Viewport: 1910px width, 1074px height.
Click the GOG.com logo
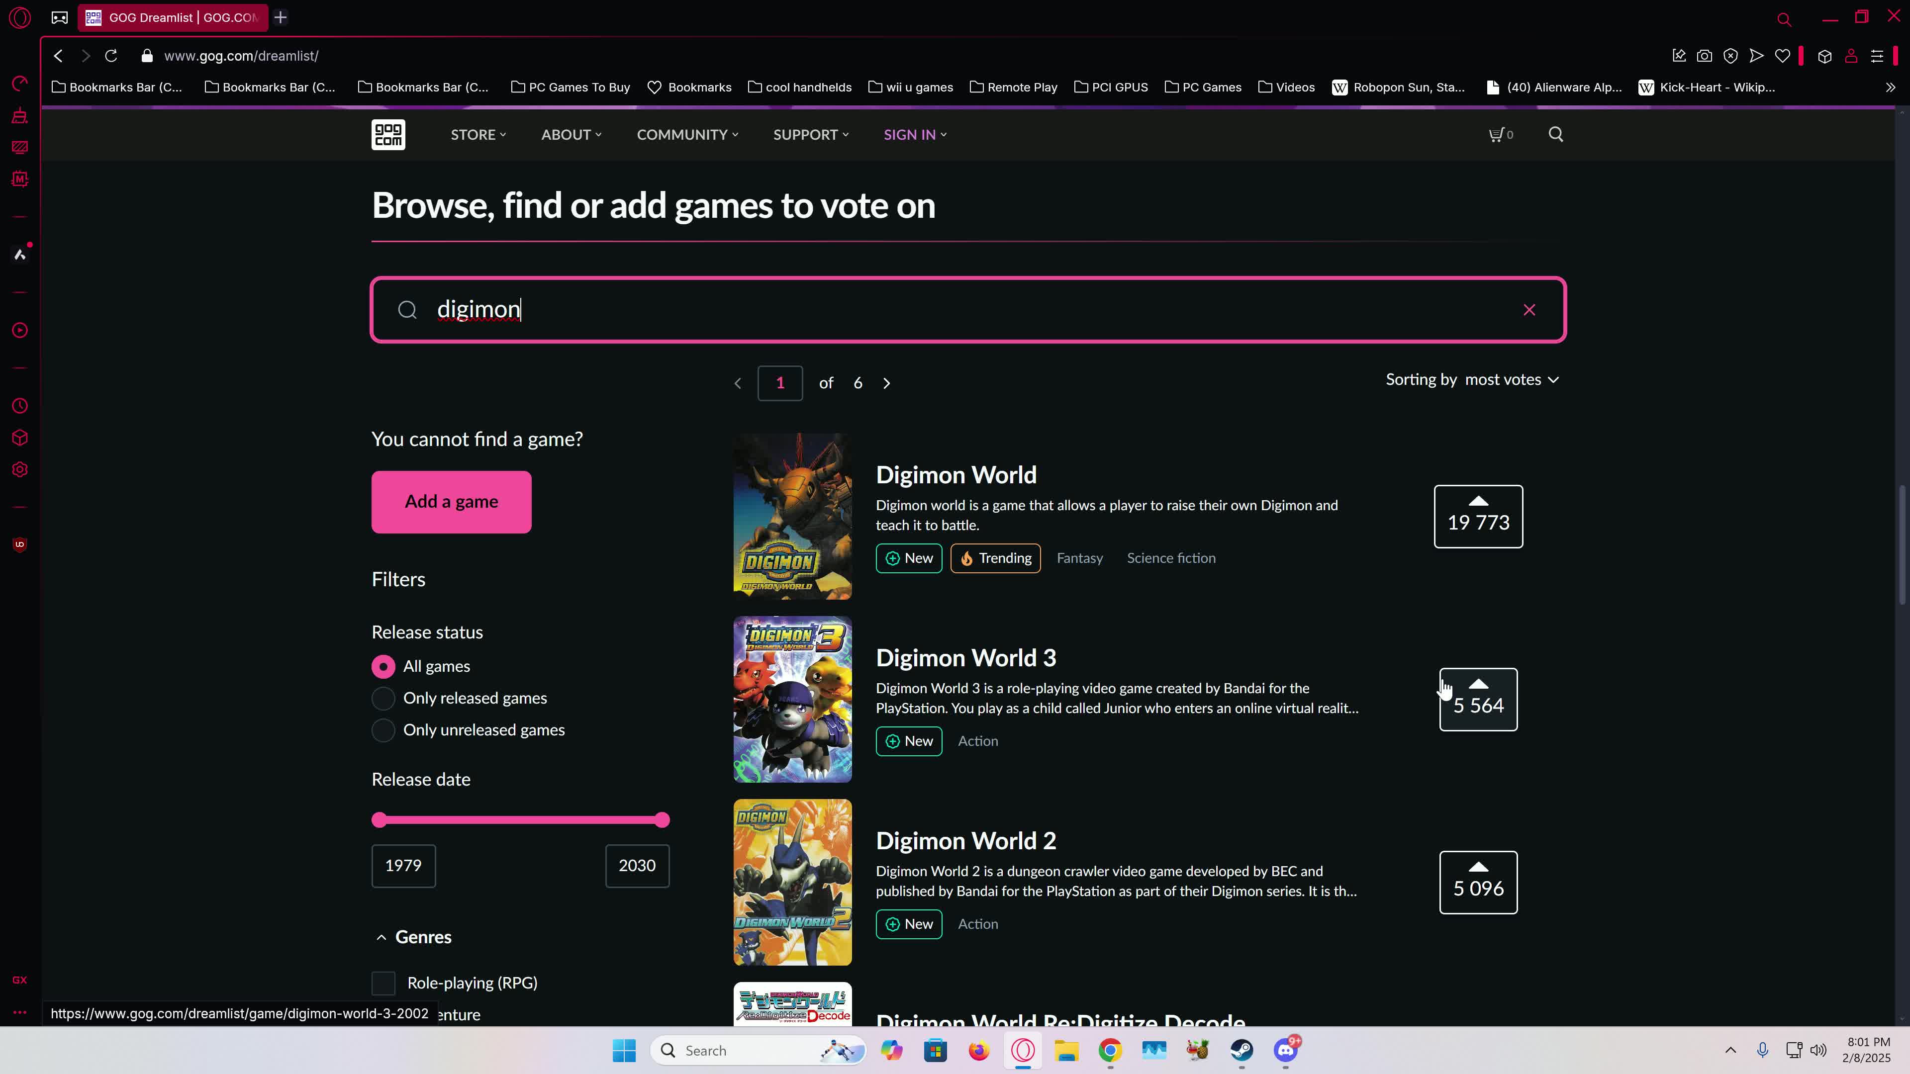388,134
